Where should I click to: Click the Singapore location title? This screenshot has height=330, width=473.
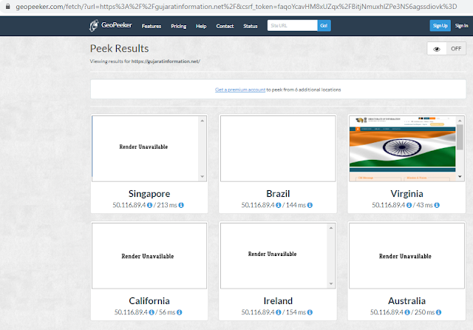point(149,194)
